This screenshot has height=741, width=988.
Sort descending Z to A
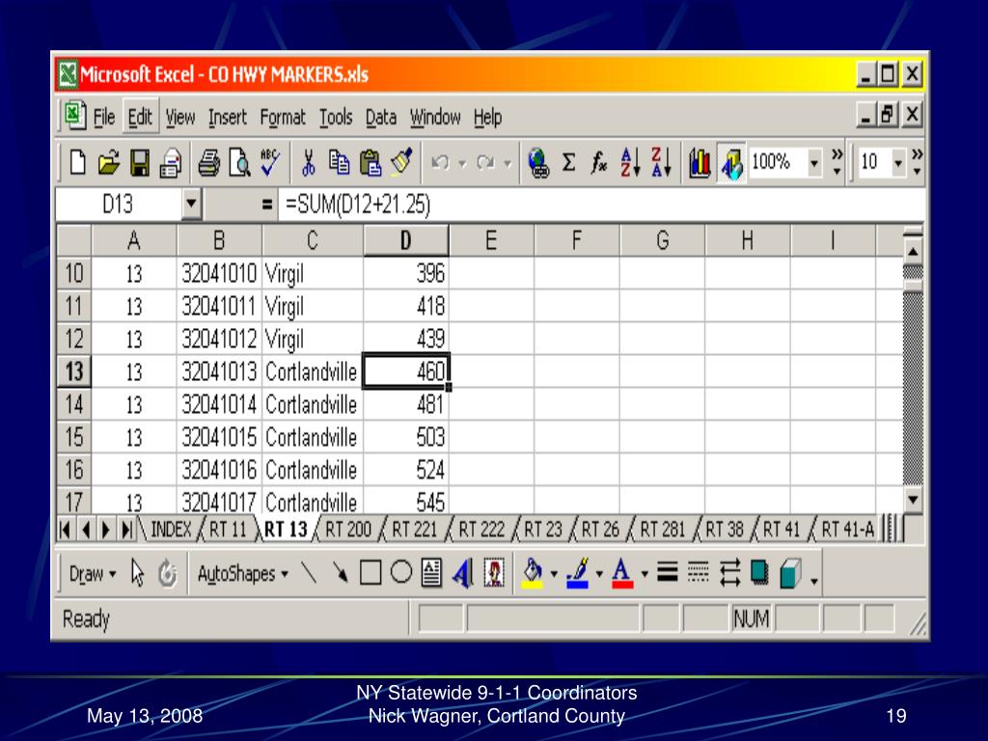tap(661, 162)
